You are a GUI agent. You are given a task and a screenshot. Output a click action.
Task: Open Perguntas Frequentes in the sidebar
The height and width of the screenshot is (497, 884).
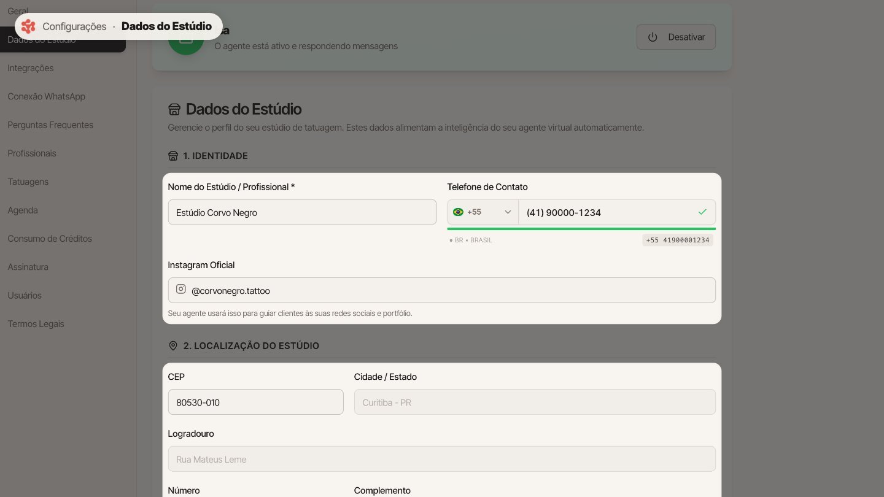tap(50, 125)
